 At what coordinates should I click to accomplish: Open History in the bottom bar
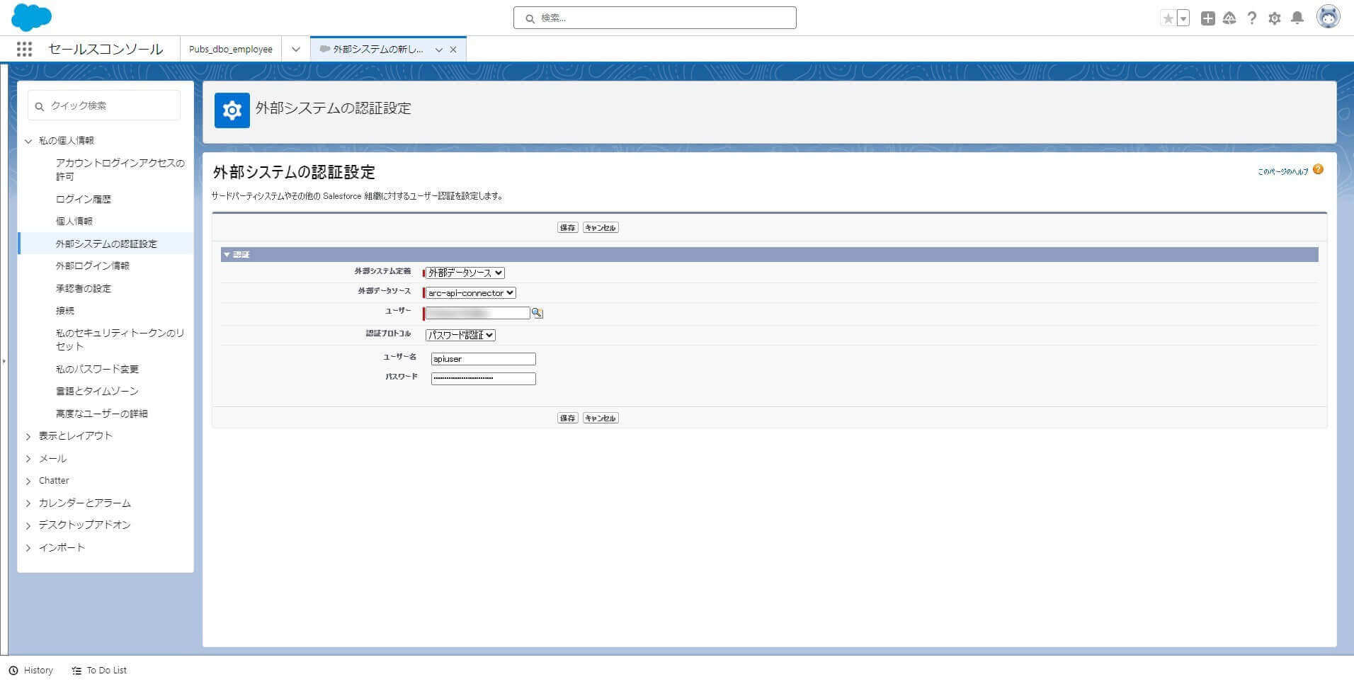pos(31,670)
